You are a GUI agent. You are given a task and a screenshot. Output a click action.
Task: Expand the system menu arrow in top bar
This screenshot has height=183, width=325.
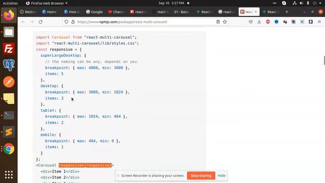click(x=320, y=3)
